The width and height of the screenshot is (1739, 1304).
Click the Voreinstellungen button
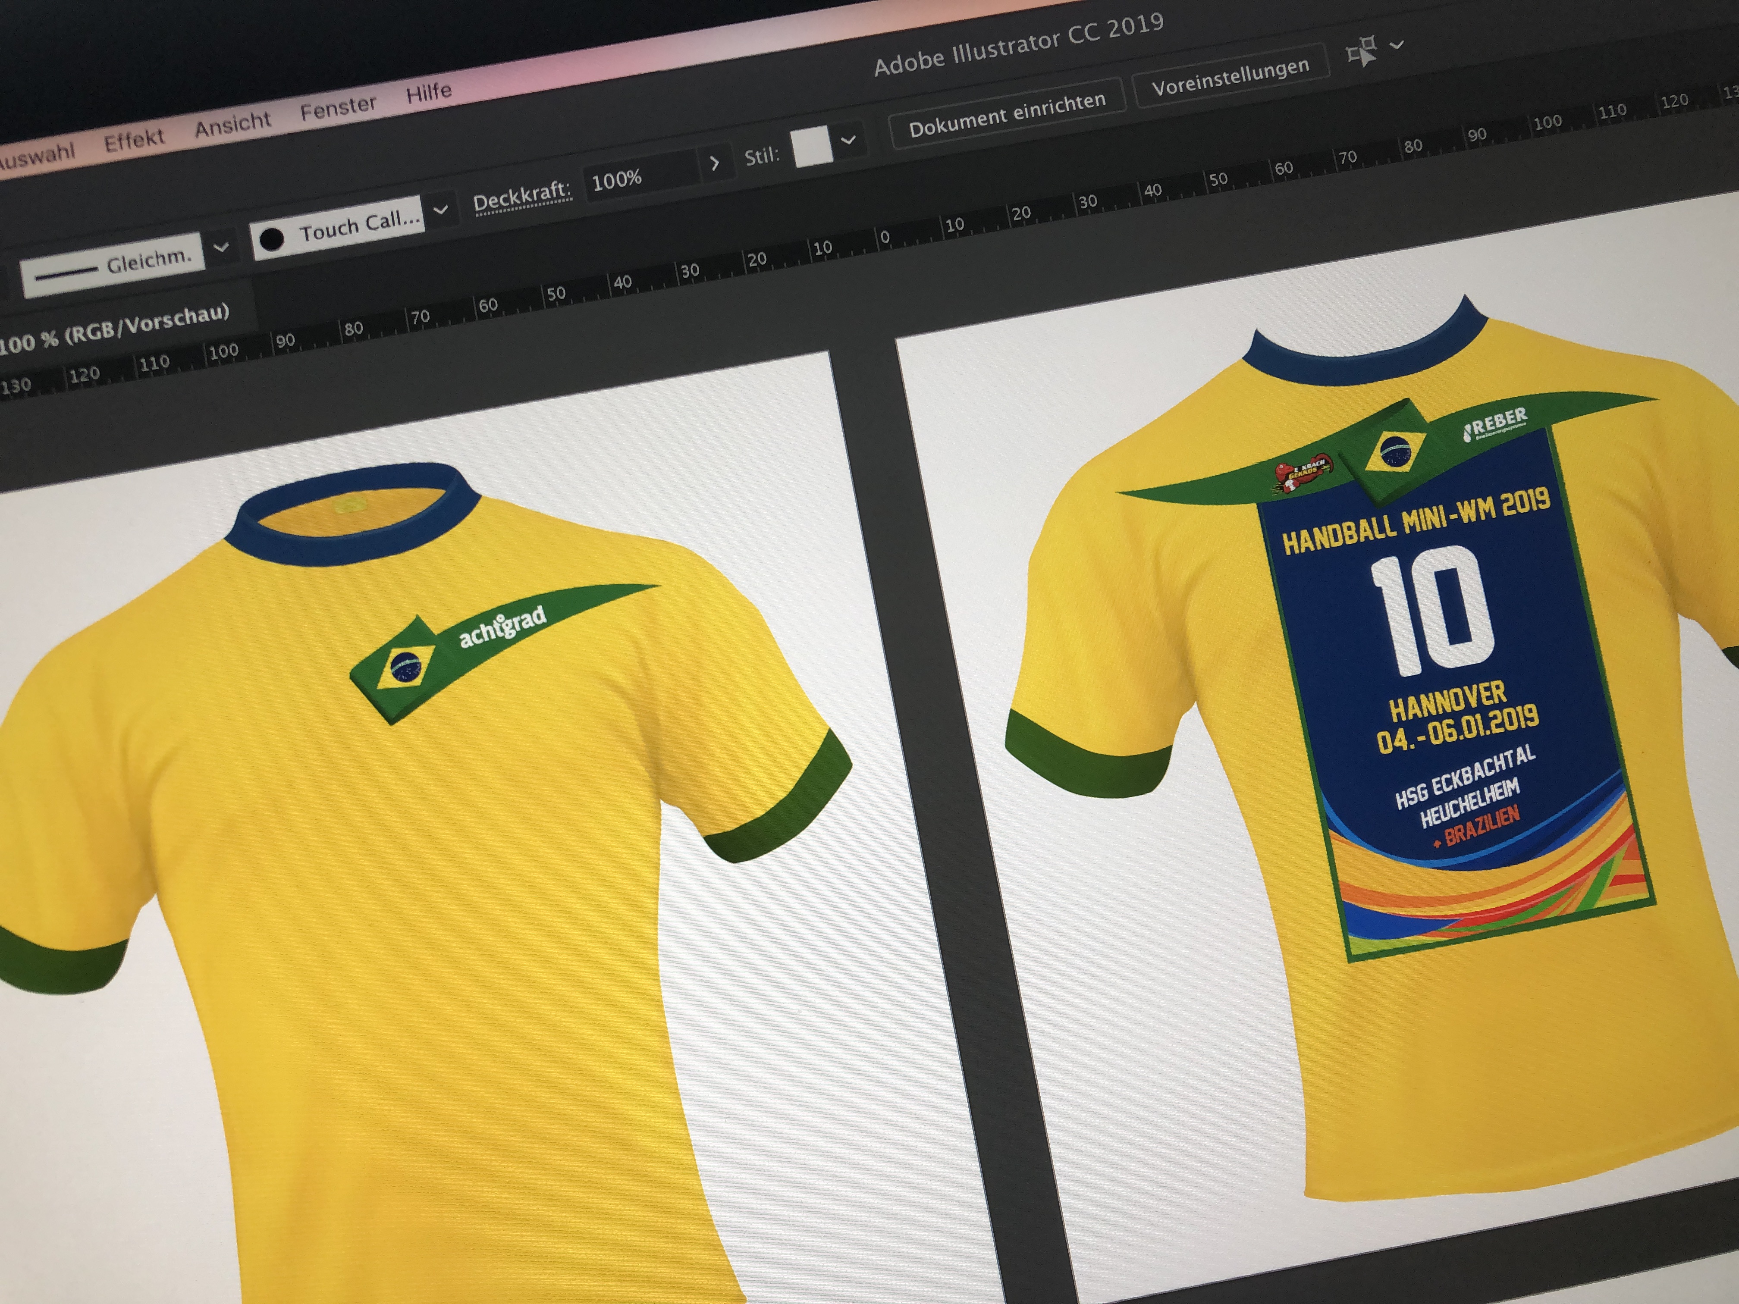[1230, 76]
